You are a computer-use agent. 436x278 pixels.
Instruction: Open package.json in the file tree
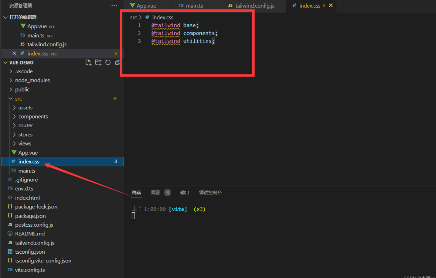(30, 216)
